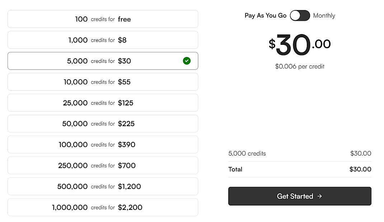Viewport: 384px width, 222px height.
Task: Pick the 10,000 credits for $55 option
Action: click(x=103, y=82)
